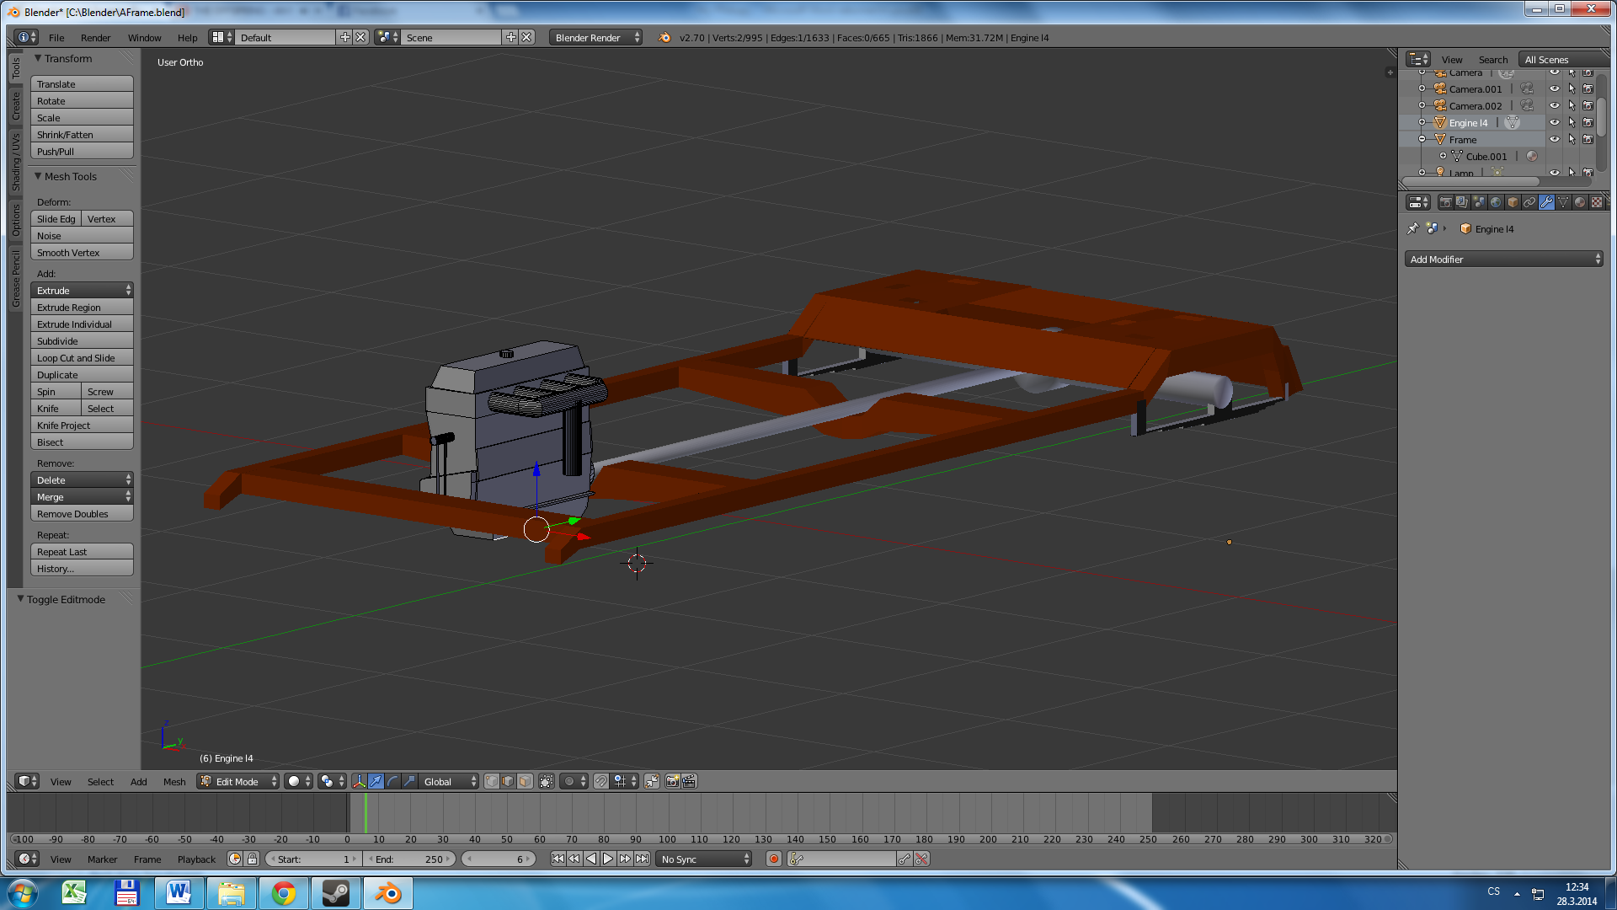Open the Mesh menu in 3D view header
Viewport: 1617px width, 910px height.
pos(174,782)
